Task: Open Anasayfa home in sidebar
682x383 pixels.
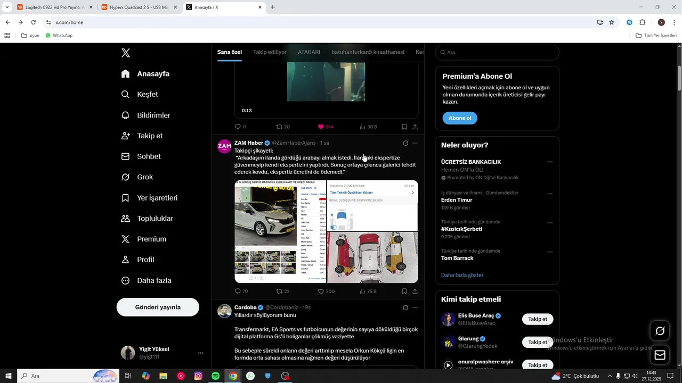Action: 145,74
